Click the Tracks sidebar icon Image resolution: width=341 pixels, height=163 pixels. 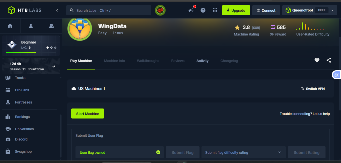pyautogui.click(x=8, y=78)
